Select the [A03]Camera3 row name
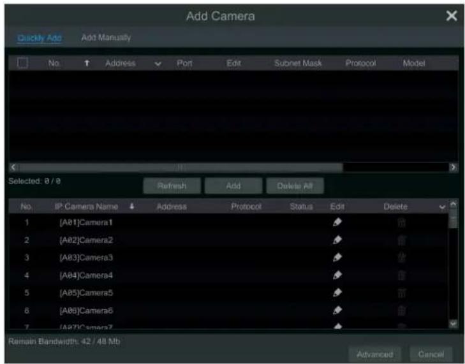 86,258
